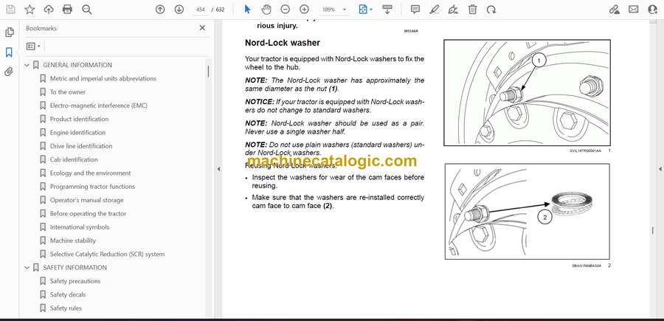Click the Save file icon
664x321 pixels.
10,10
